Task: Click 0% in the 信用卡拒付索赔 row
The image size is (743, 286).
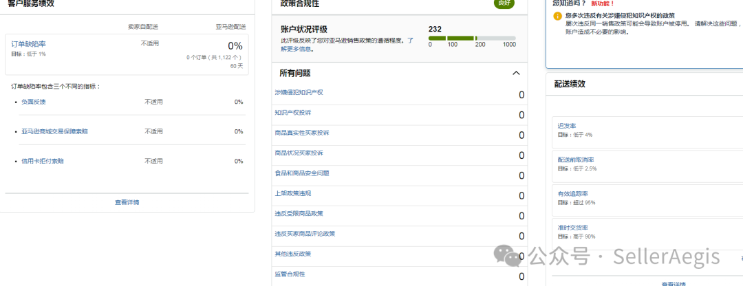Action: coord(239,161)
